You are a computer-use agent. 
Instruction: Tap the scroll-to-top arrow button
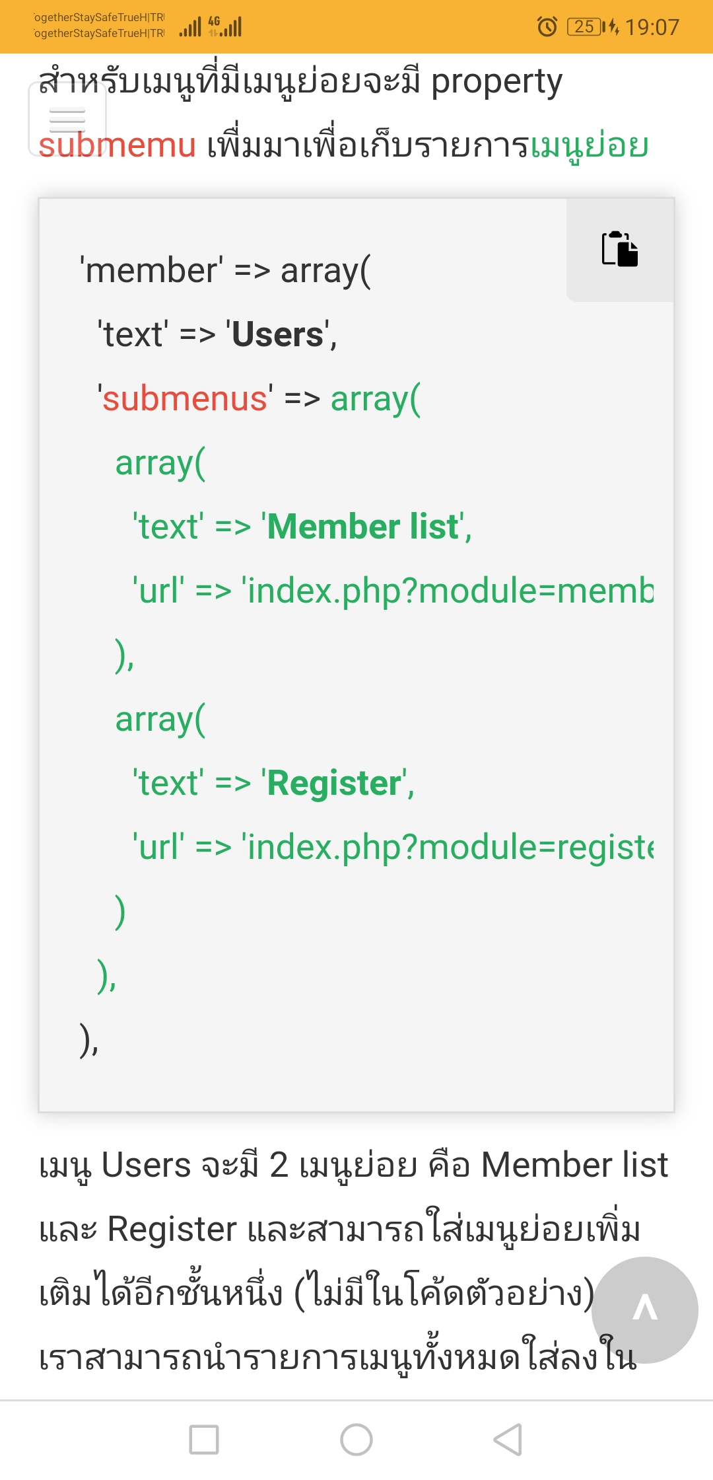(644, 1310)
